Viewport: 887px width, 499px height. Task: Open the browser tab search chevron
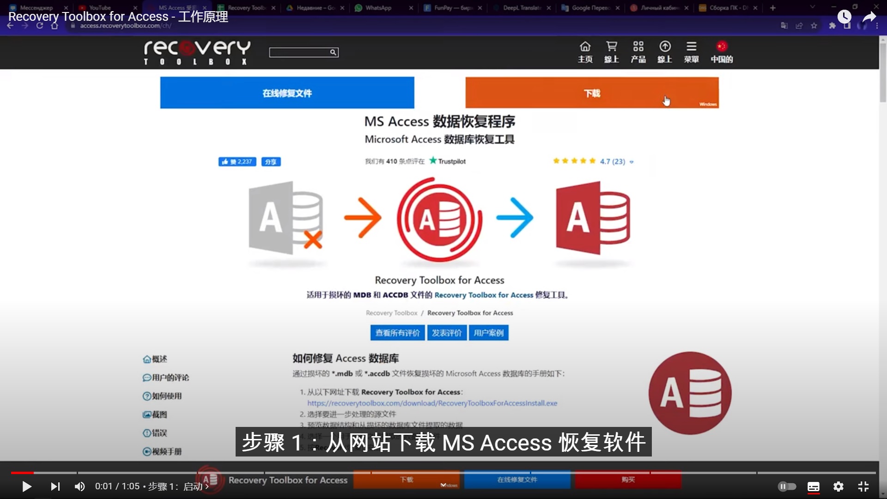(x=812, y=7)
